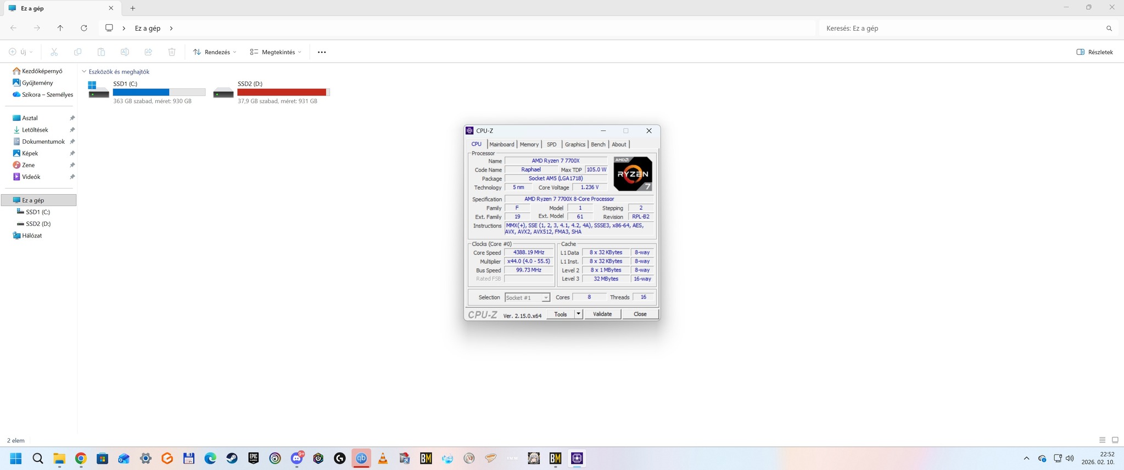Open the Memory tab in CPU-Z
1124x470 pixels.
pyautogui.click(x=529, y=144)
